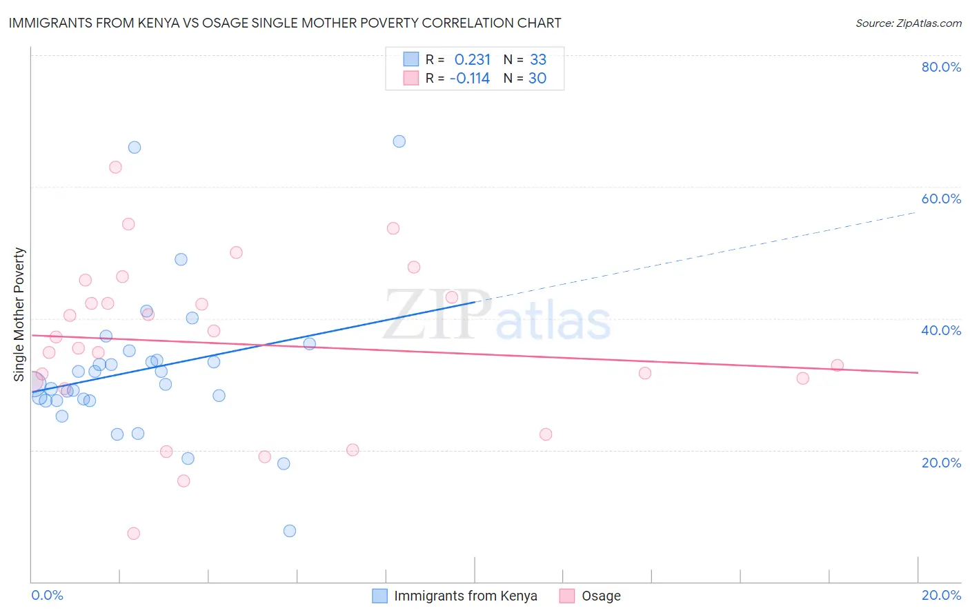Select the pink data point near 63%
The height and width of the screenshot is (615, 970).
(x=115, y=168)
